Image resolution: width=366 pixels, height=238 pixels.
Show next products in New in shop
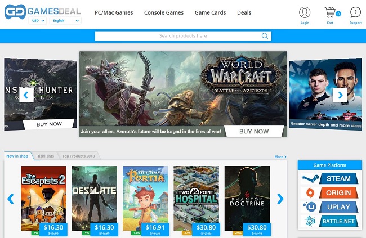(280, 199)
